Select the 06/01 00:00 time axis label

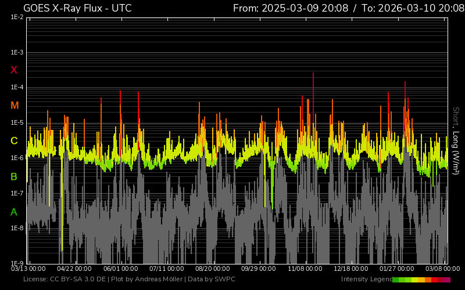[121, 269]
